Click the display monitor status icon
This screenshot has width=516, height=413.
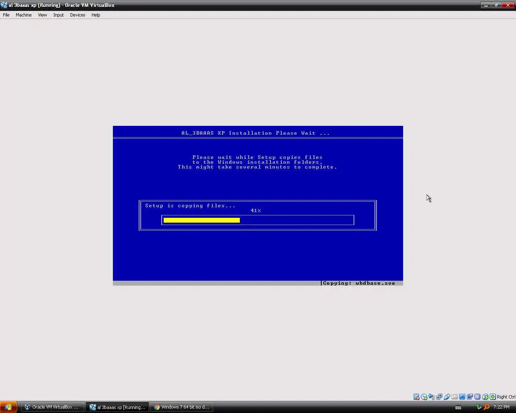462,397
